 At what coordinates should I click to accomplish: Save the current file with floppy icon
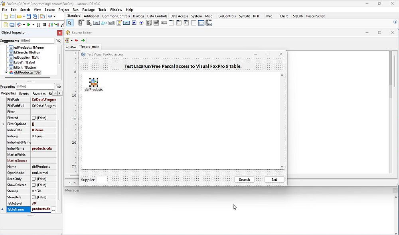click(x=29, y=16)
